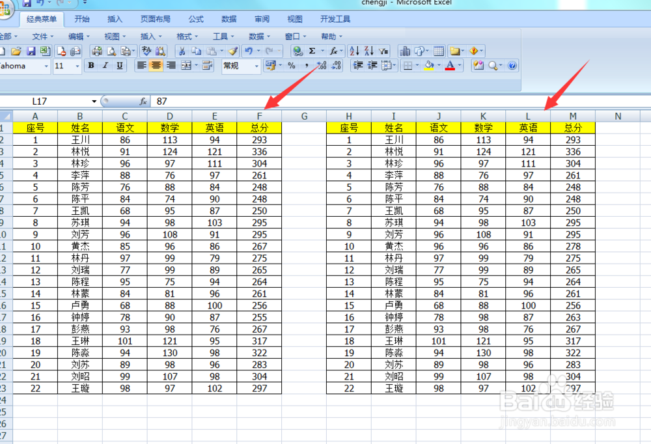Expand the Name Box L17 dropdown

click(x=94, y=102)
